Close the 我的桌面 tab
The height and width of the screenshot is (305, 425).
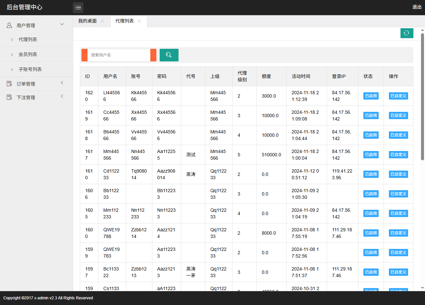(103, 21)
